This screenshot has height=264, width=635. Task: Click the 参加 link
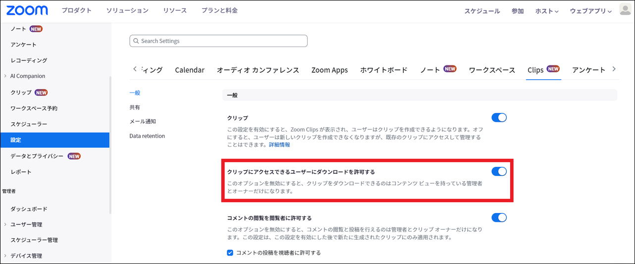(518, 11)
